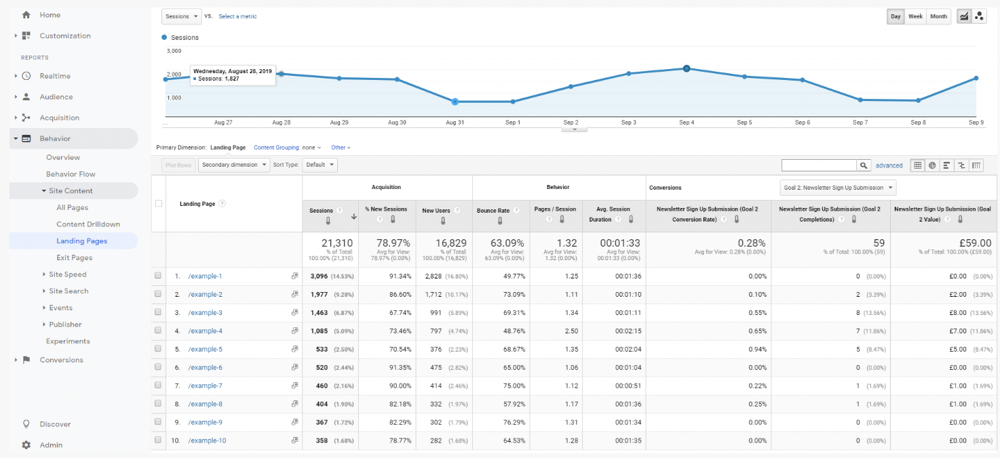Select the data table view icon

coord(917,165)
